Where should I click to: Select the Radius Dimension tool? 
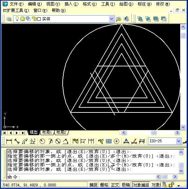tap(42, 141)
